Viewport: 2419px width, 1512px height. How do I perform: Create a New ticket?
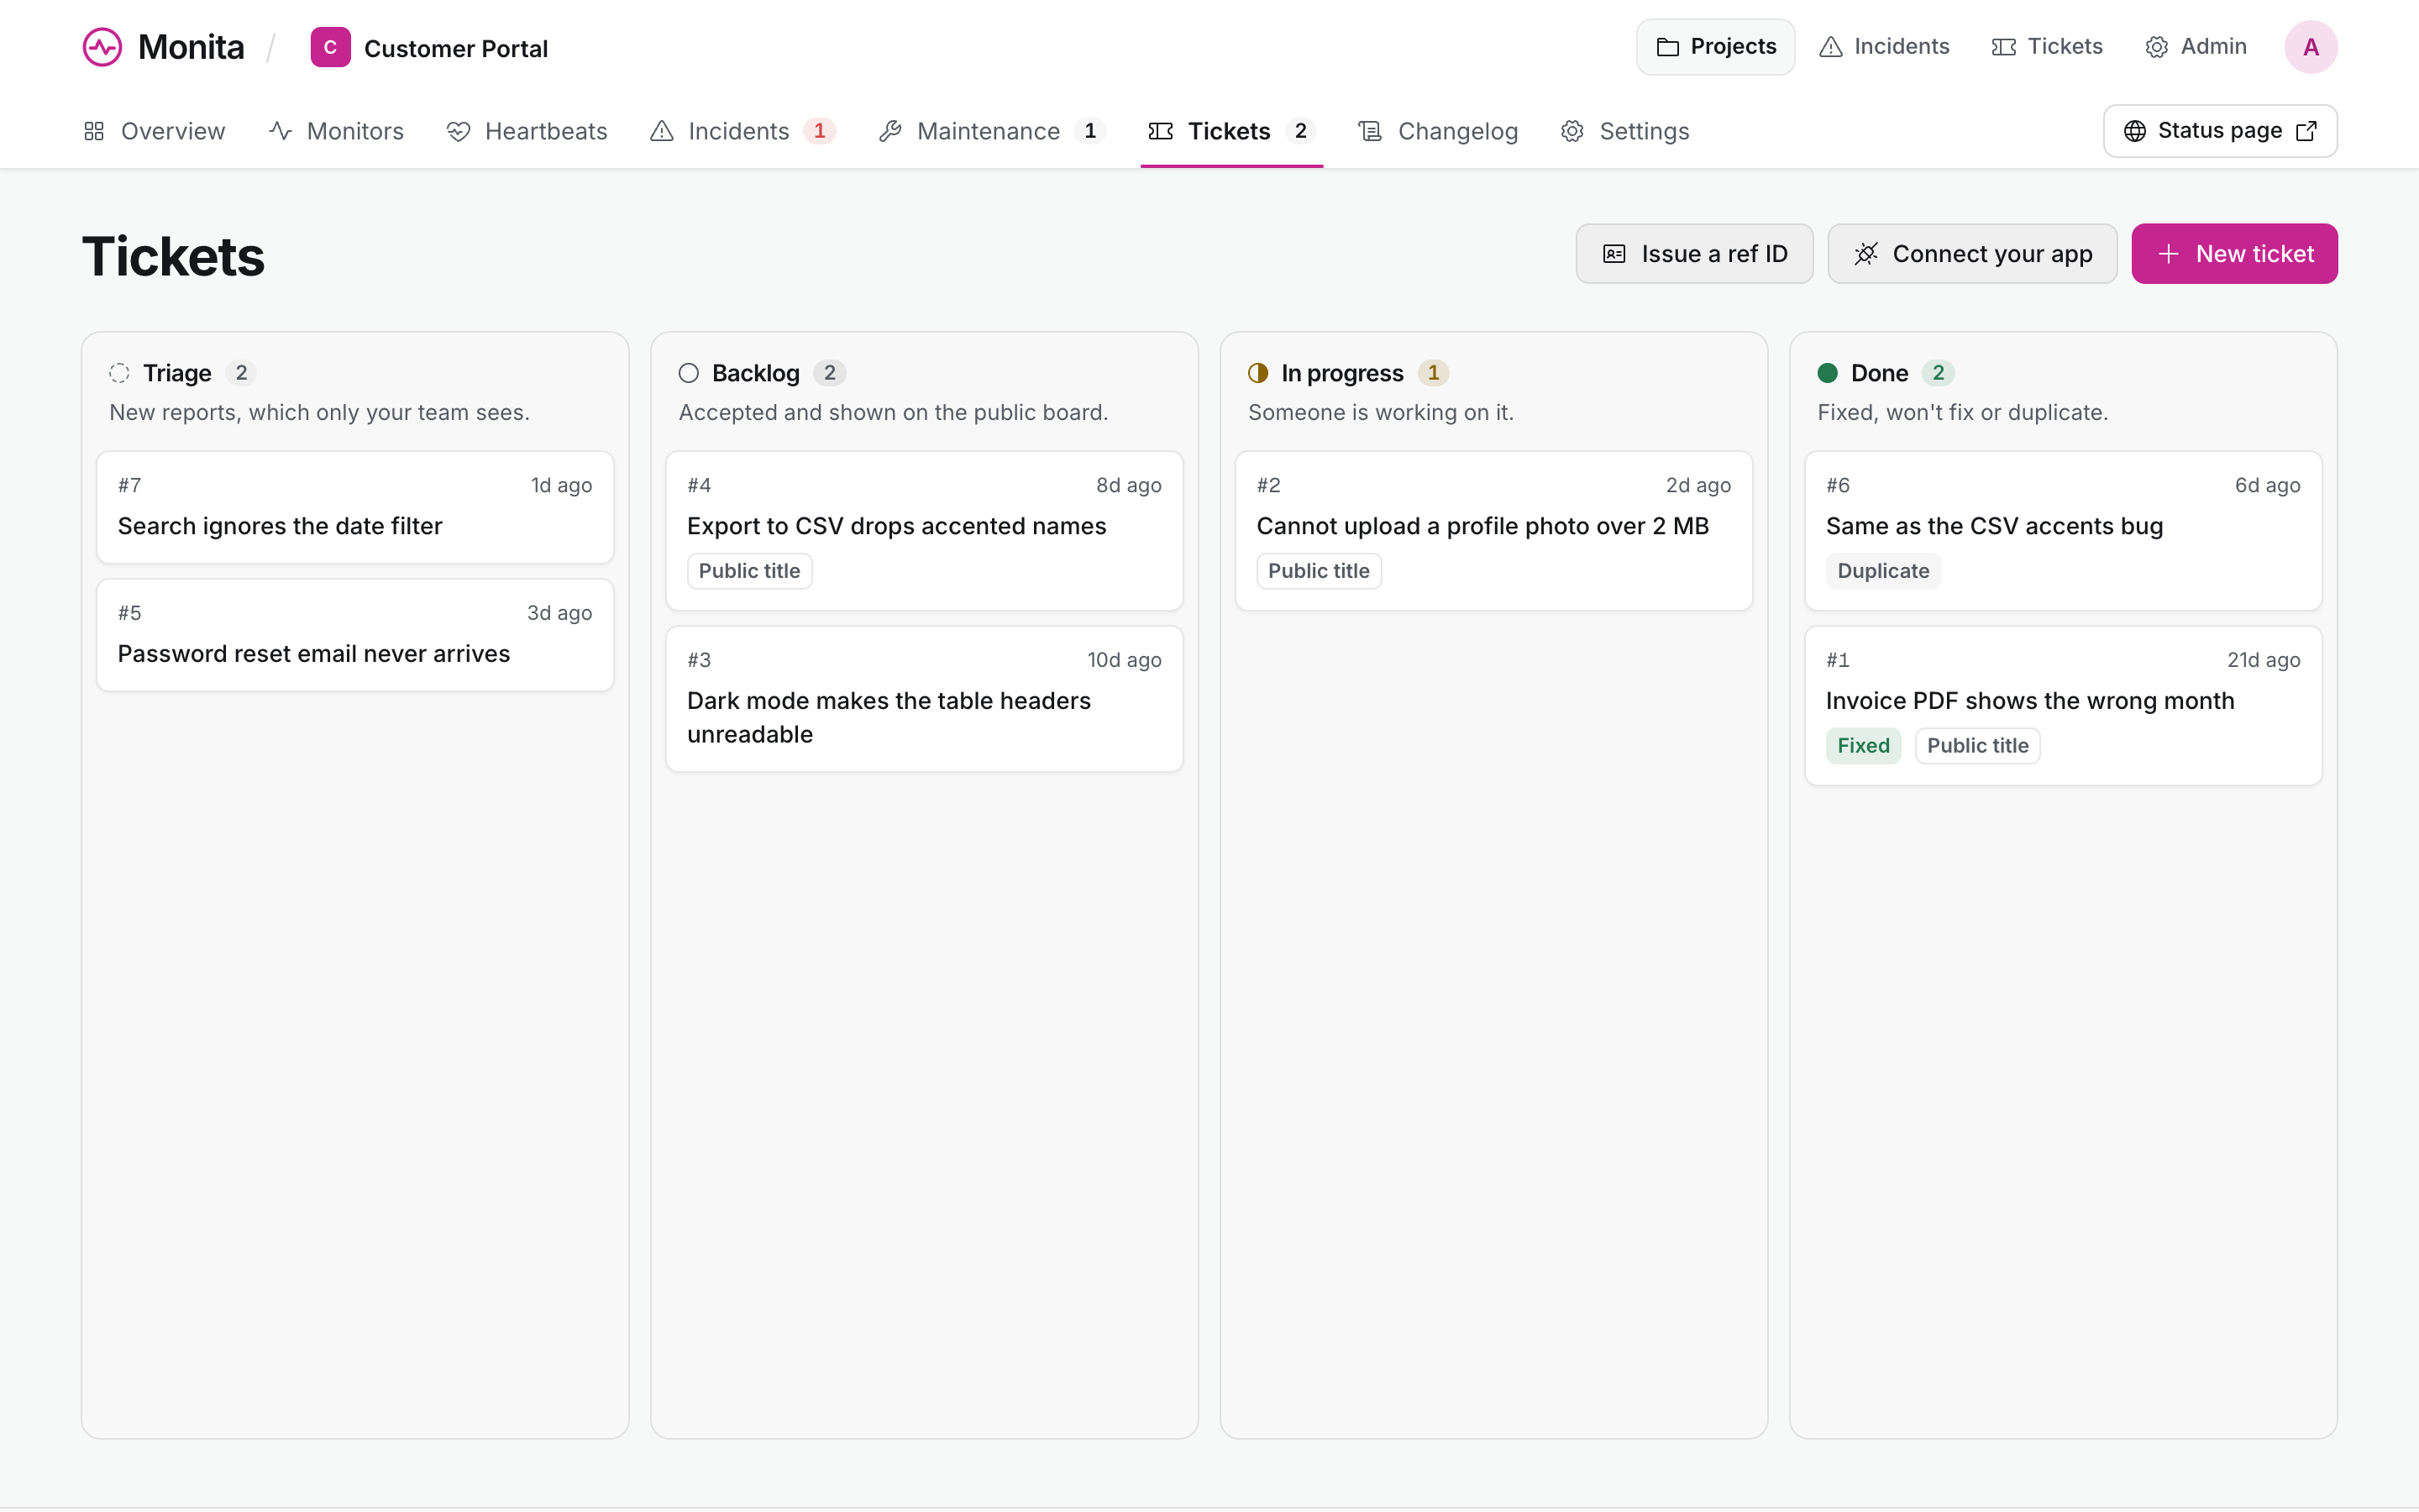[x=2234, y=254]
